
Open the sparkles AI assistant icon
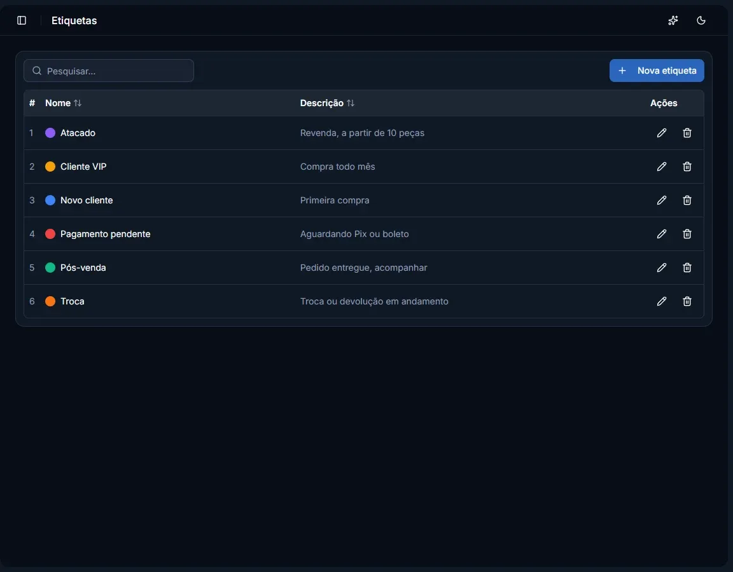pos(673,20)
